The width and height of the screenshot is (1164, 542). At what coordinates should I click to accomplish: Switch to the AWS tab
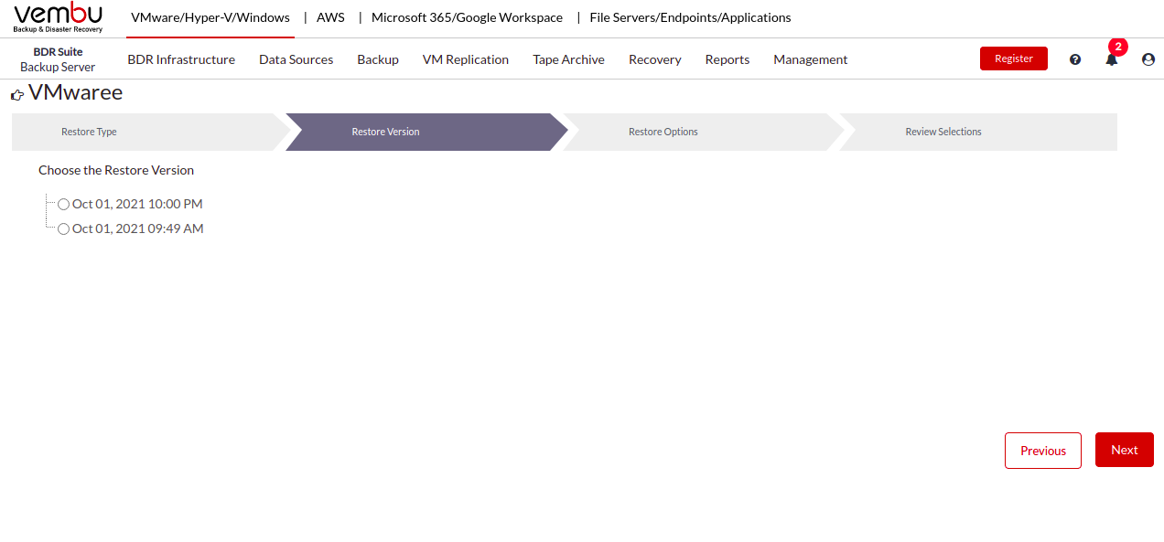tap(330, 17)
